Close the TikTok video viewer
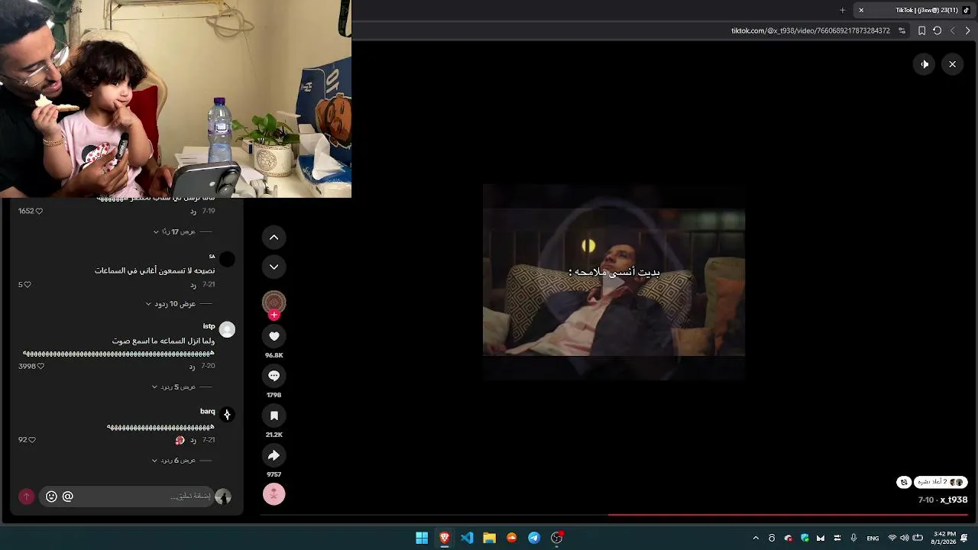The width and height of the screenshot is (978, 550). click(x=952, y=64)
